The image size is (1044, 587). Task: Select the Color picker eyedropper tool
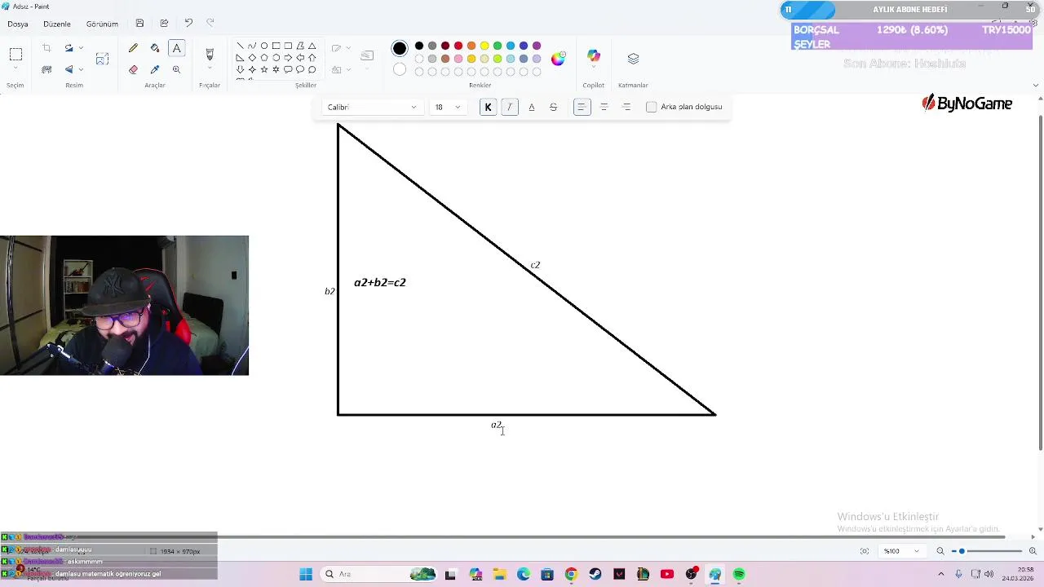[155, 69]
